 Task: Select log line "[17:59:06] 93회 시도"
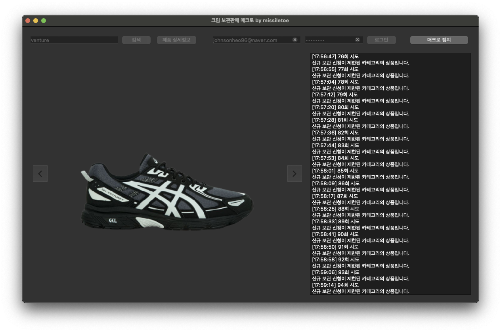[335, 272]
